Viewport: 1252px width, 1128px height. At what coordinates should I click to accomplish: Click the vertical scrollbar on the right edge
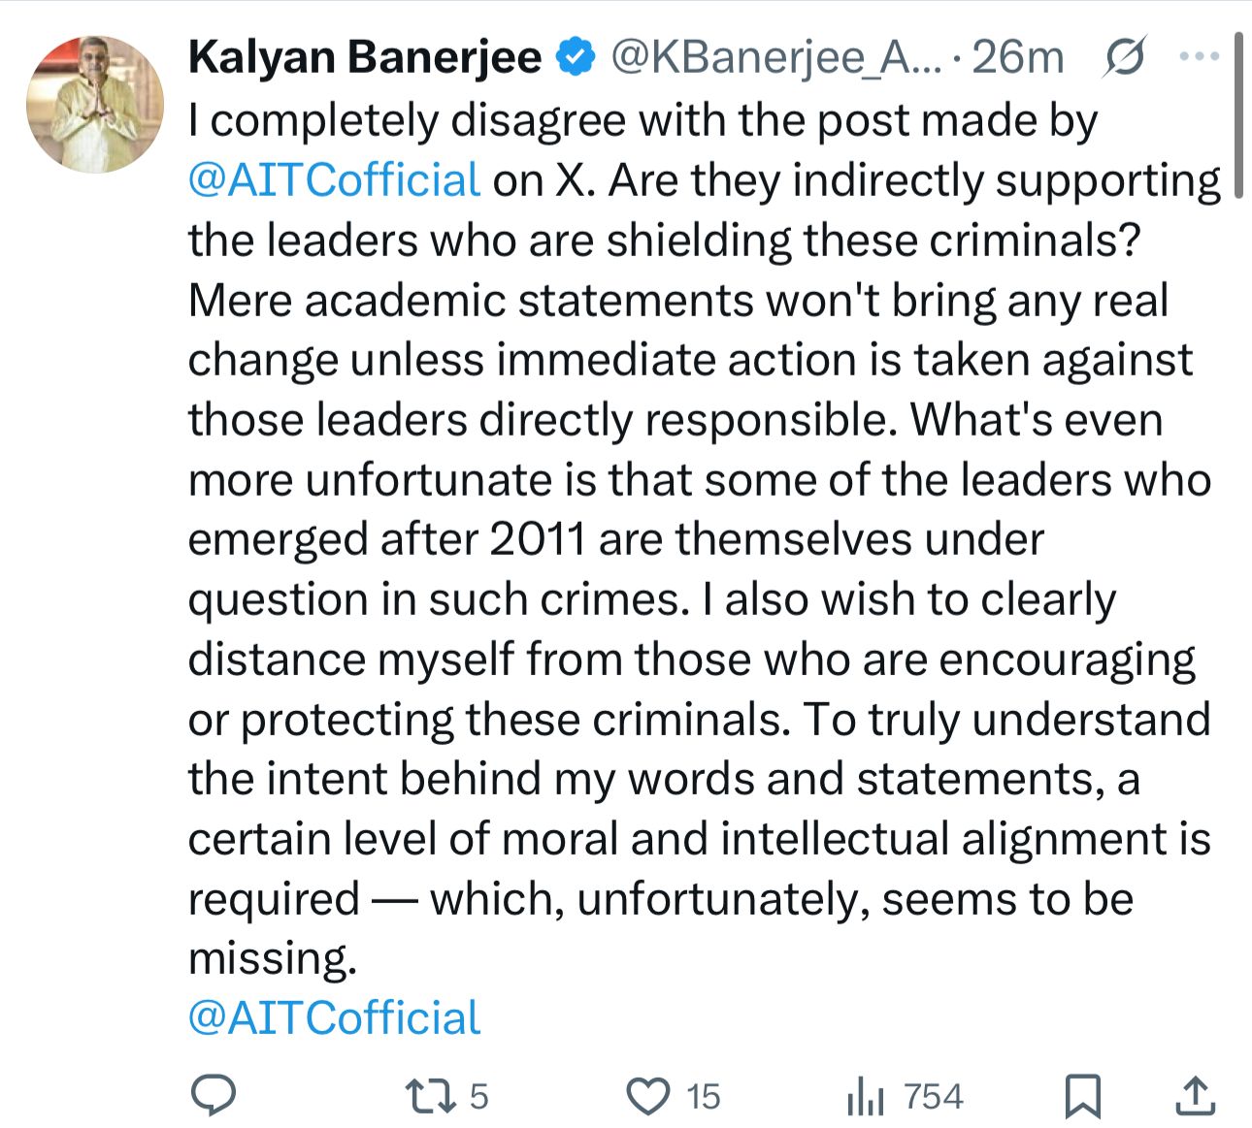(1238, 116)
